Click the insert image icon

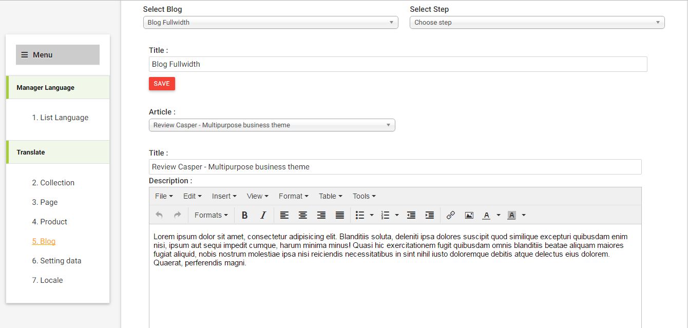pos(469,215)
